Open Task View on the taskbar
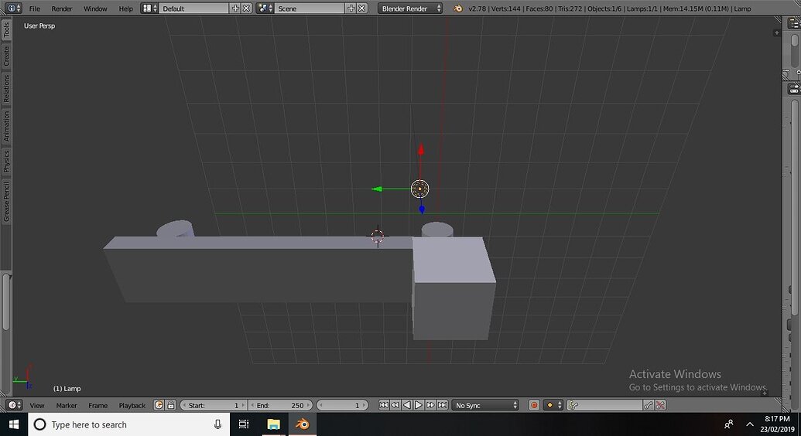The width and height of the screenshot is (801, 436). pos(244,424)
